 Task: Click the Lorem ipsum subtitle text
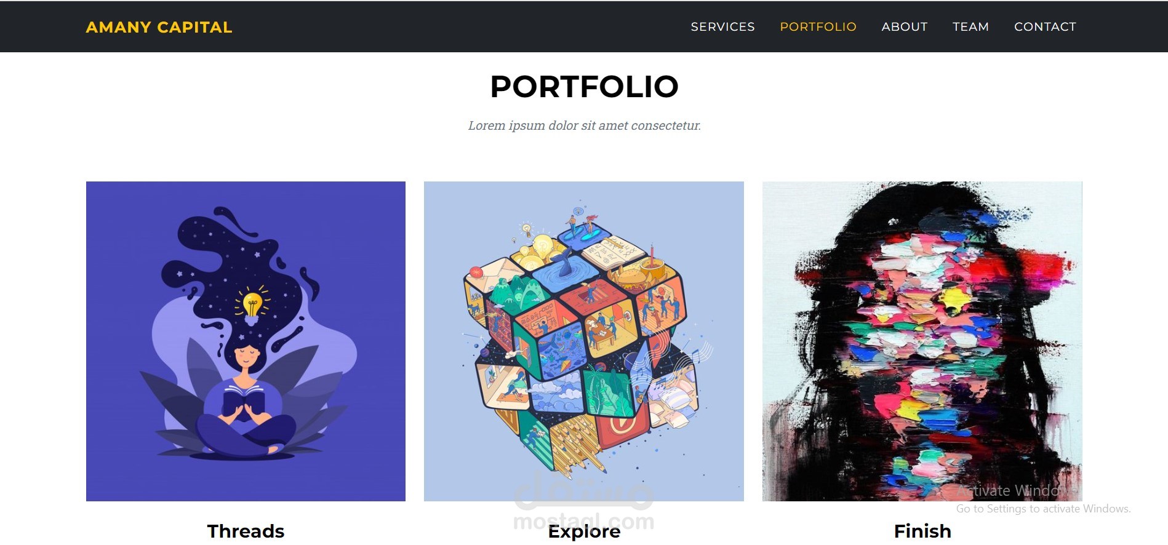click(584, 125)
